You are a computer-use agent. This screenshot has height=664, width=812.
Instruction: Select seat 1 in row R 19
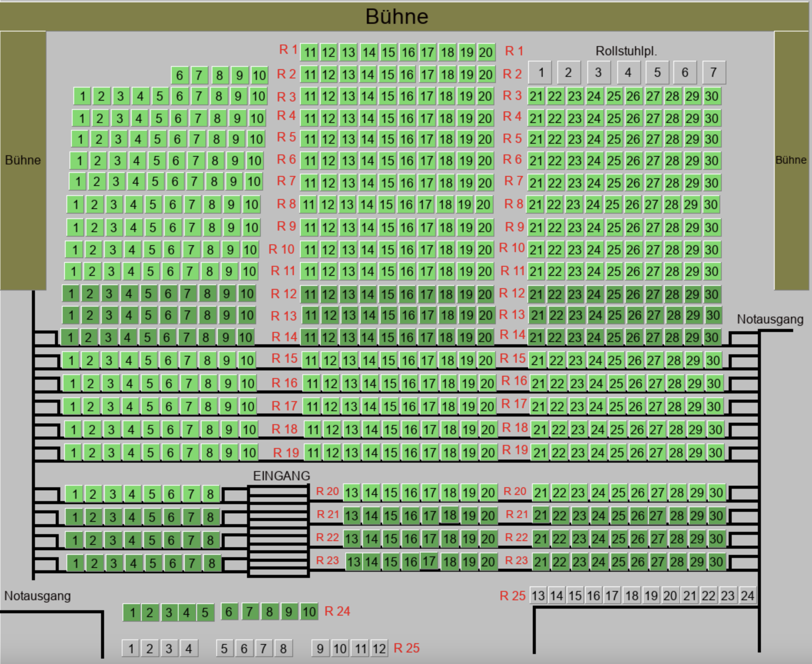73,453
